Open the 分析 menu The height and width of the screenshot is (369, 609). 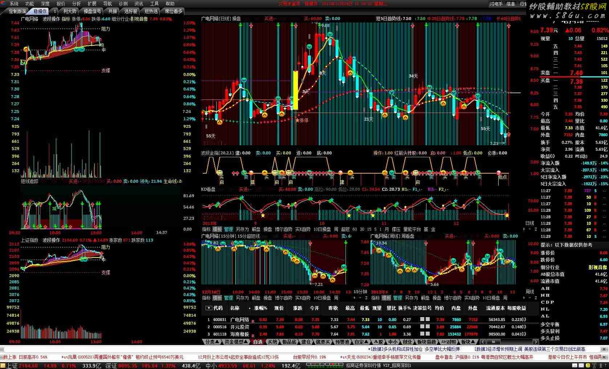tap(76, 4)
